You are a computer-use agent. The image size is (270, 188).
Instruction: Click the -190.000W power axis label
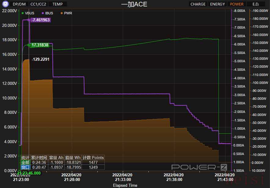coord(260,11)
